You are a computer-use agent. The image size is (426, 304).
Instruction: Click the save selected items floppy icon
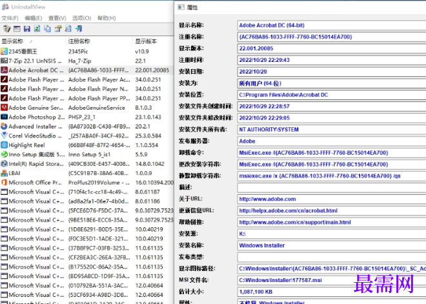click(27, 28)
